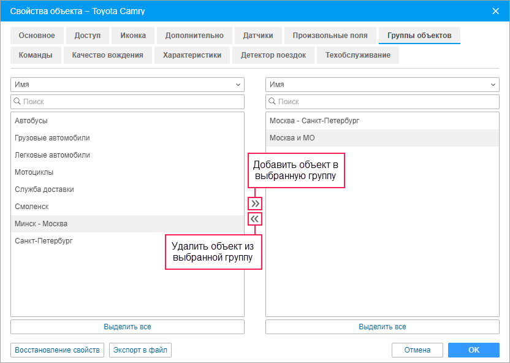The image size is (510, 363).
Task: Click the Экспорт в файл button
Action: pos(140,350)
